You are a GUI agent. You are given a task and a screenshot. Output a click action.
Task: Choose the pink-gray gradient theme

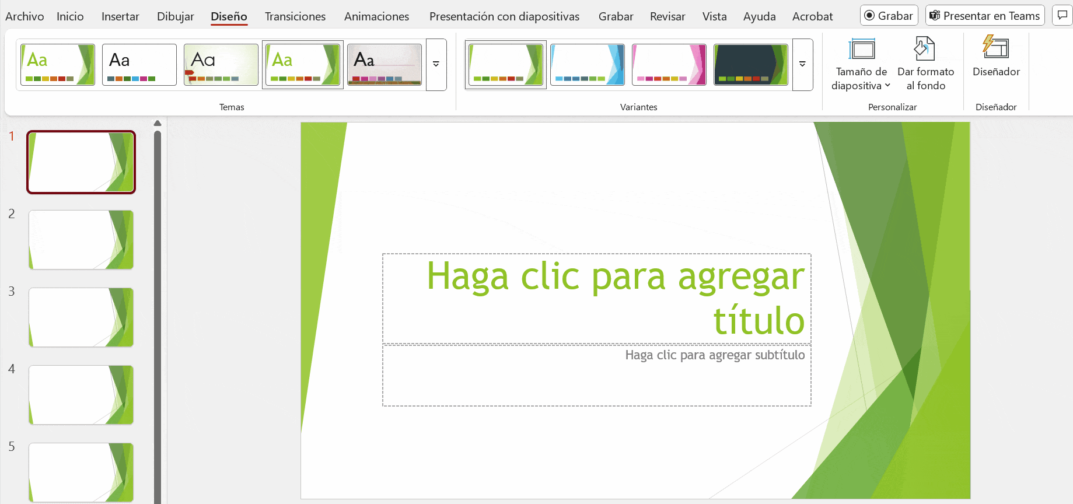tap(384, 65)
